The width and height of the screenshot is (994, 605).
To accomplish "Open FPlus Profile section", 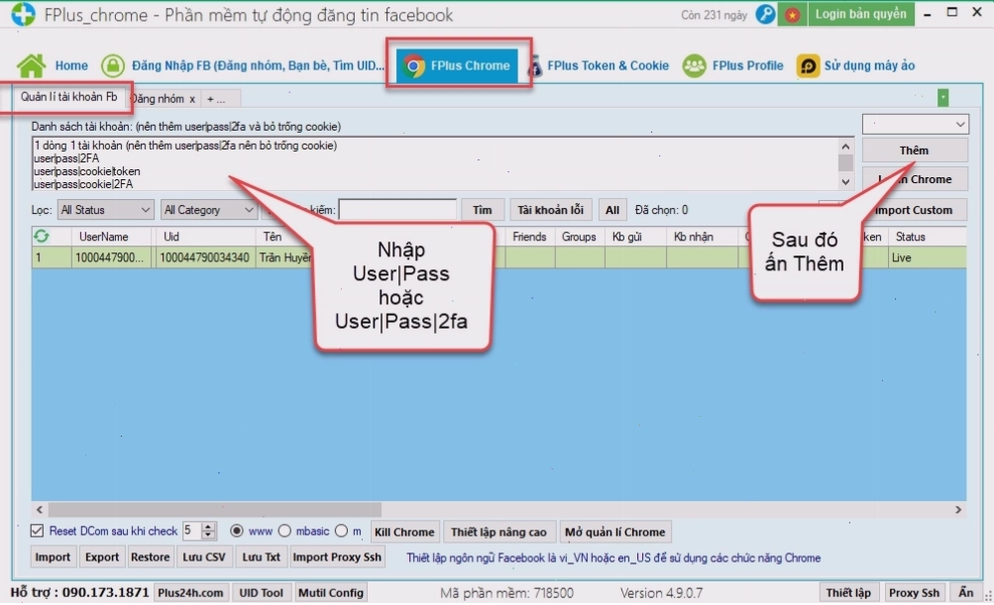I will (747, 65).
